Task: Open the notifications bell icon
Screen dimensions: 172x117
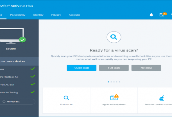Action: click(151, 15)
